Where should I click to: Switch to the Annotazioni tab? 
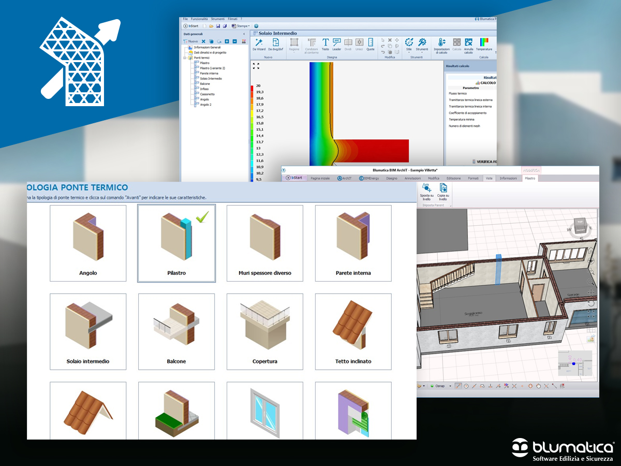click(412, 178)
